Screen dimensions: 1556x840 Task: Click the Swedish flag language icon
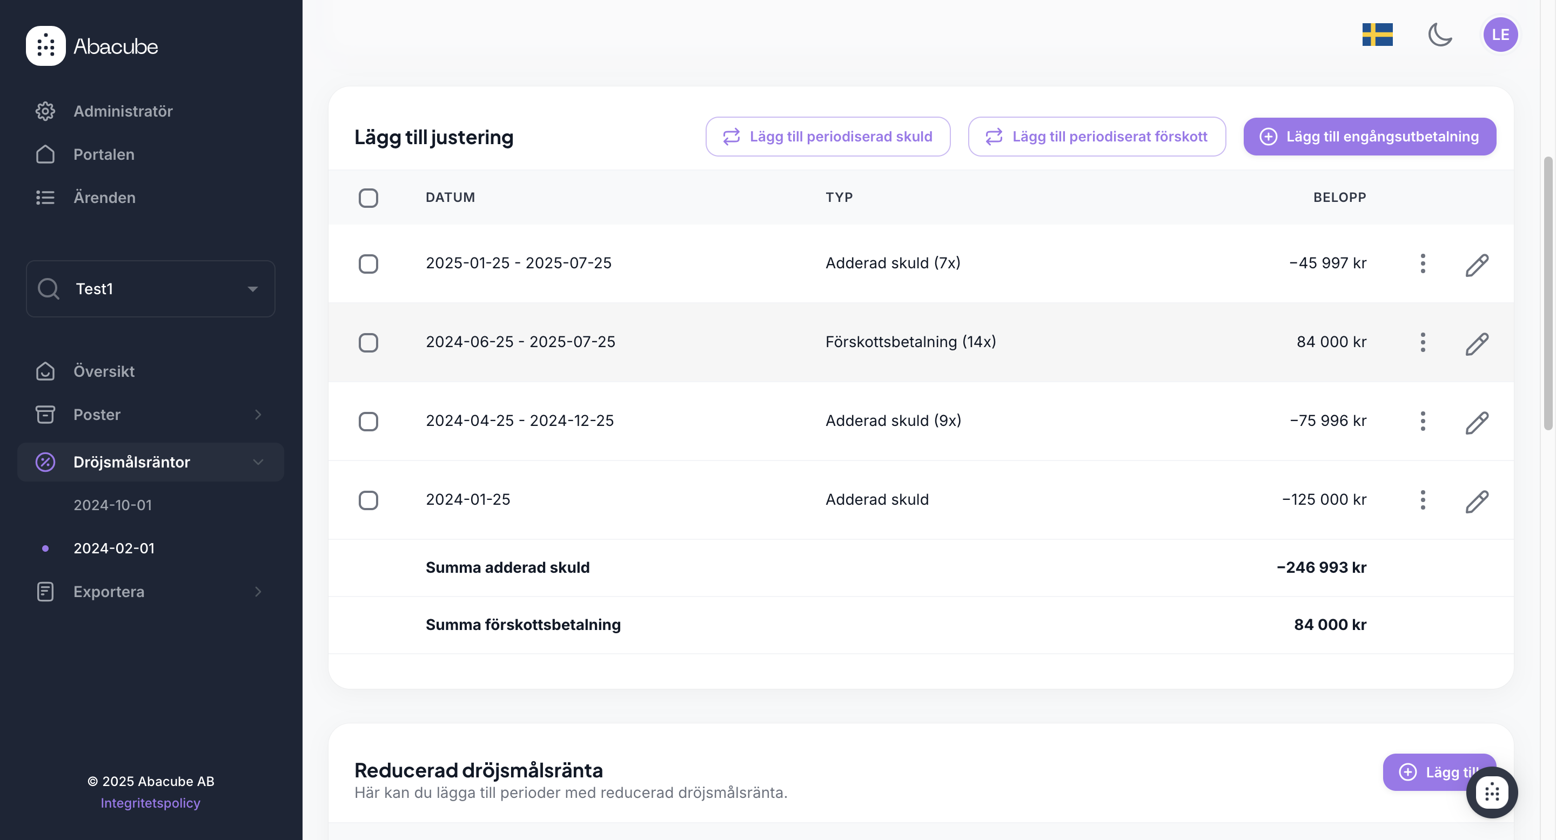click(x=1377, y=35)
